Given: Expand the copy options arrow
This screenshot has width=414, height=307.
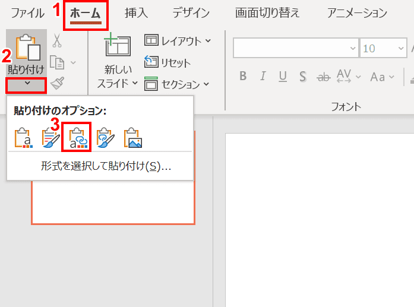Looking at the screenshot, I should click(x=74, y=62).
